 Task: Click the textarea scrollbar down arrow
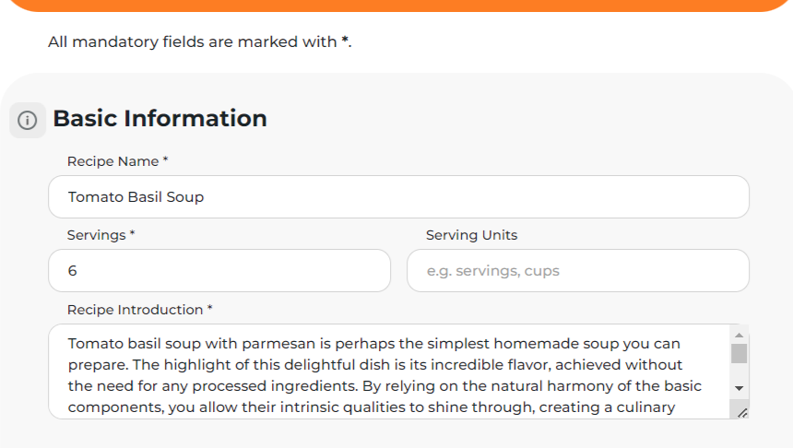pos(739,388)
